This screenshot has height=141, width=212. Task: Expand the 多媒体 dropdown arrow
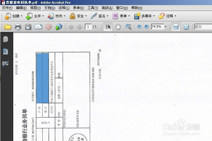[154, 16]
